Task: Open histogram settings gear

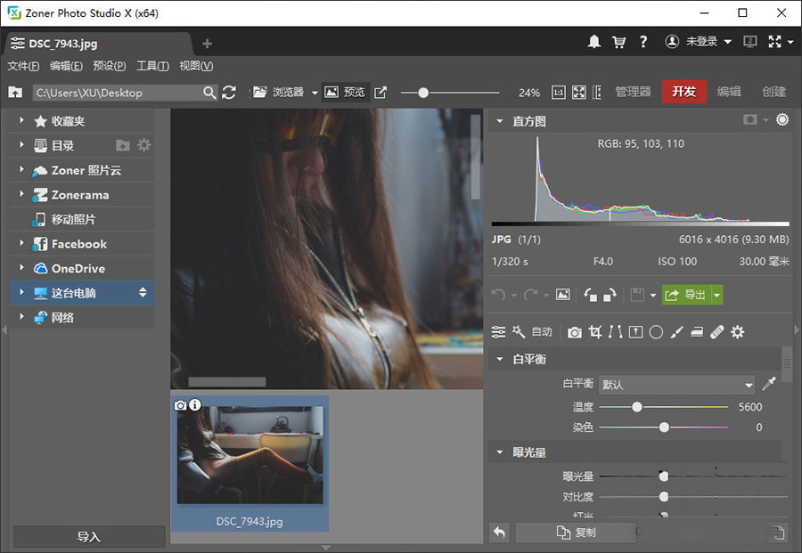Action: coord(782,119)
